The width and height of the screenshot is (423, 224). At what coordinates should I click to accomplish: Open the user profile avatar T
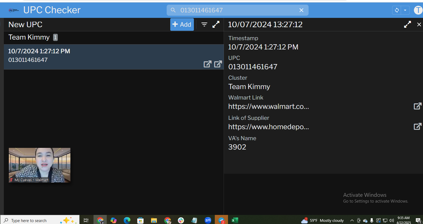coord(418,10)
